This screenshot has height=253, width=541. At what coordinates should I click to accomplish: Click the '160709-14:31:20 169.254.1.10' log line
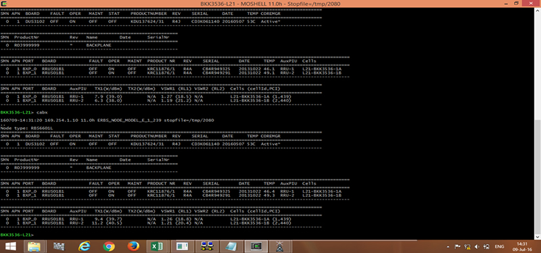[108, 120]
